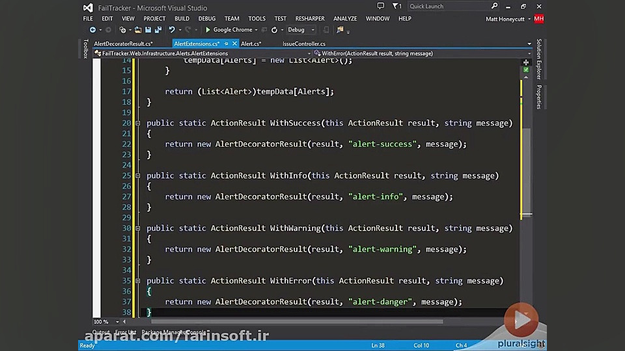Expand the Toolbox side panel

tap(85, 49)
